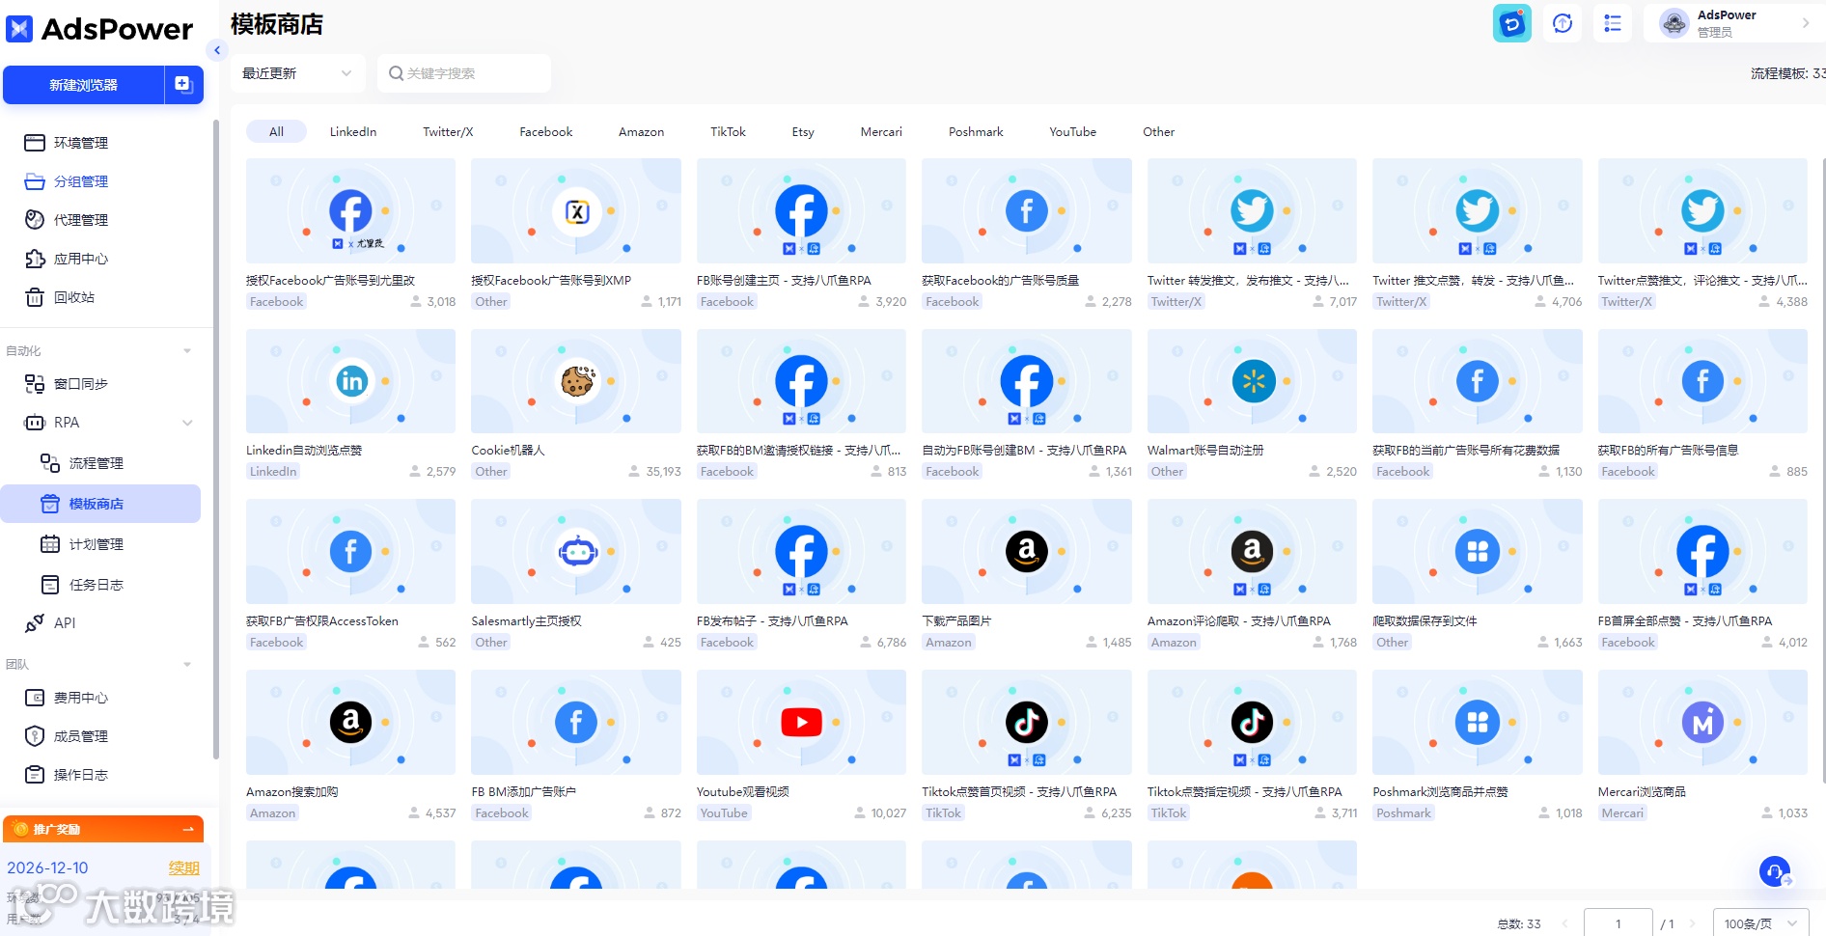Show Mercari templates tab
The width and height of the screenshot is (1826, 936).
881,132
